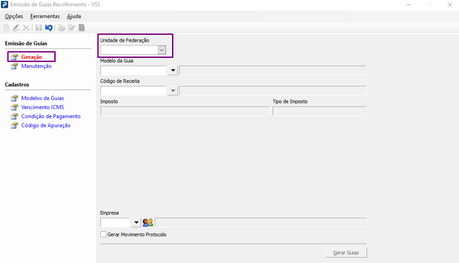
Task: Open the Modelo da Guia dropdown arrow
Action: click(173, 70)
